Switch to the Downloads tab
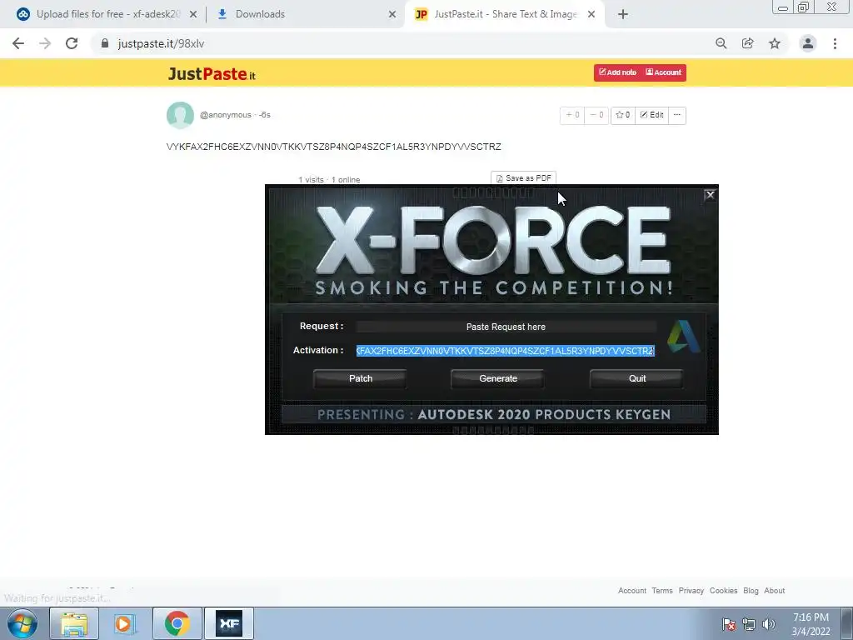This screenshot has width=853, height=640. (x=305, y=15)
